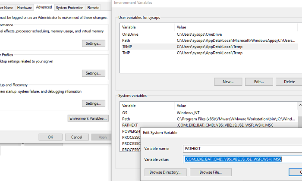
Task: Click Browse File button
Action: point(211,172)
